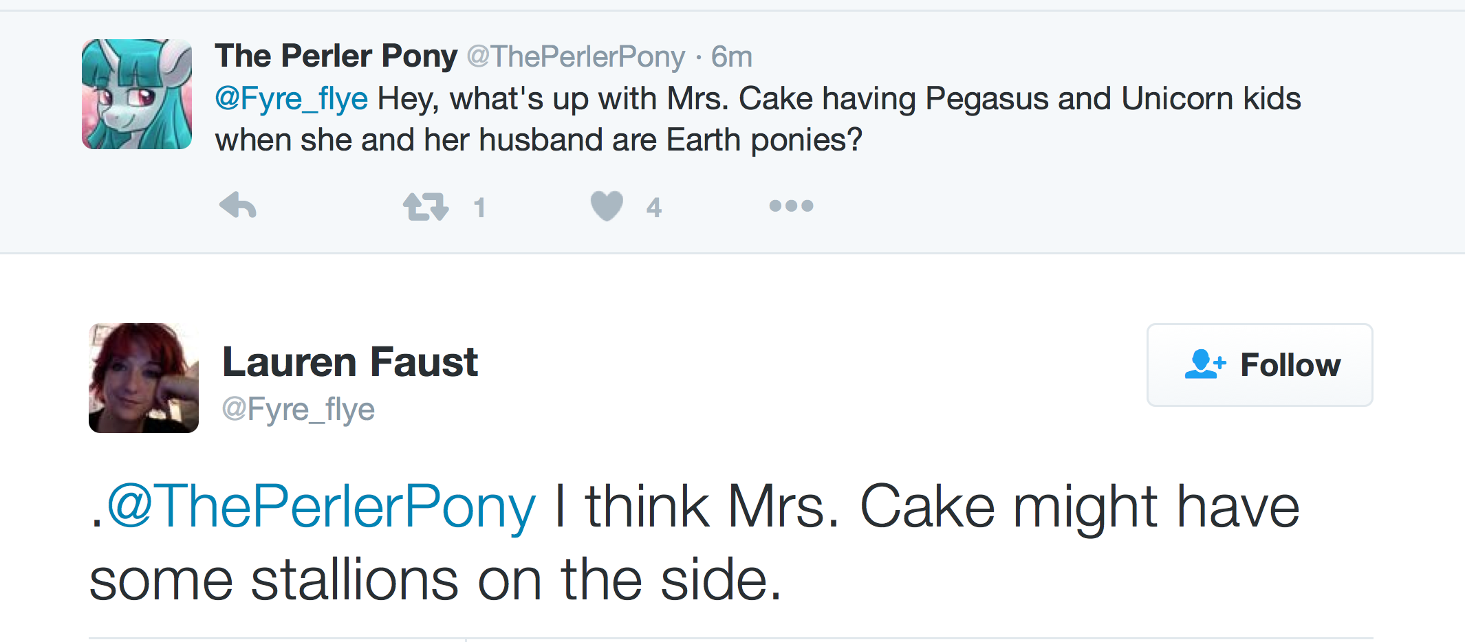This screenshot has height=642, width=1465.
Task: Open Lauren Faust's profile photo
Action: (x=144, y=378)
